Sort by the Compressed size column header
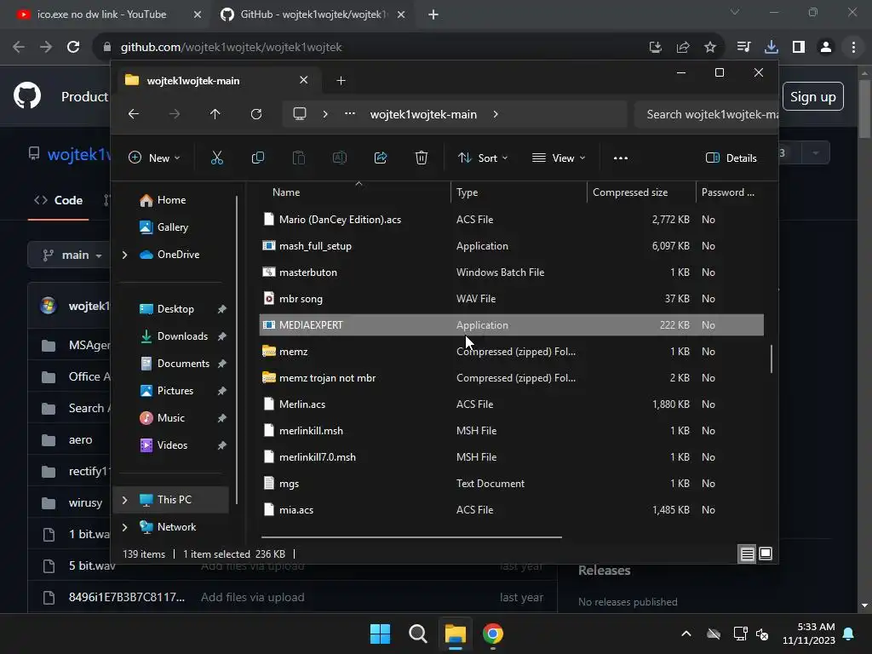The height and width of the screenshot is (654, 872). (x=641, y=192)
